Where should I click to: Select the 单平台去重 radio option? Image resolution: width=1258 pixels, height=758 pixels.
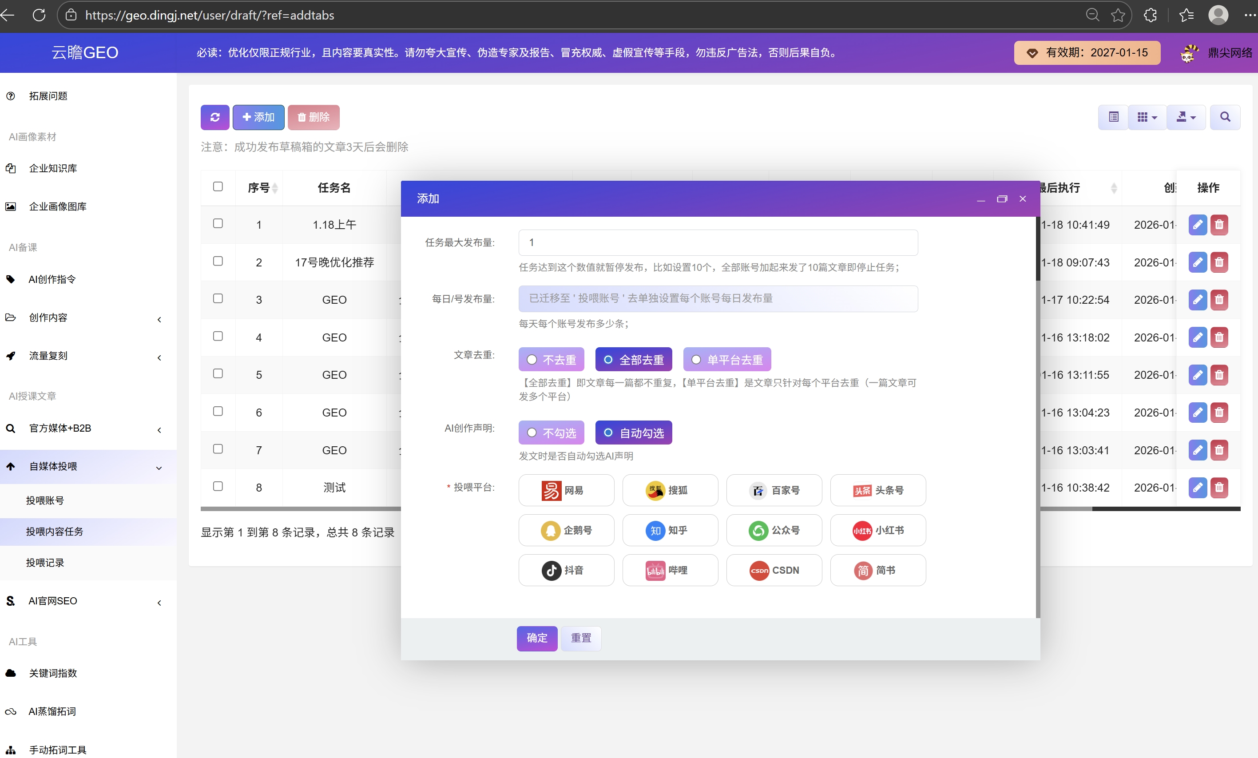[x=727, y=360]
